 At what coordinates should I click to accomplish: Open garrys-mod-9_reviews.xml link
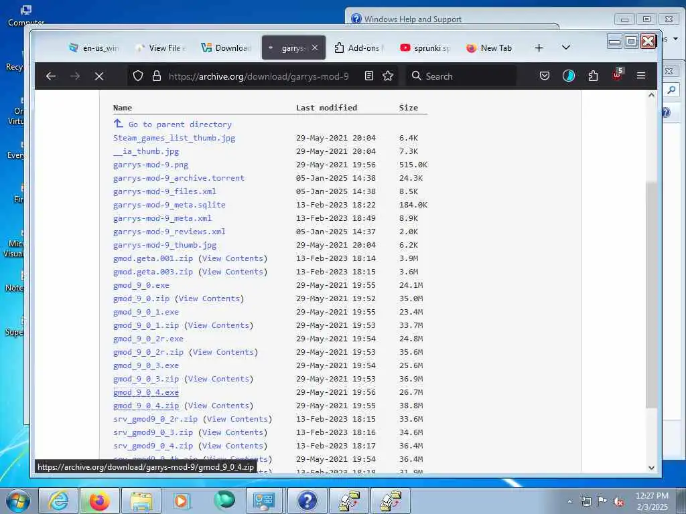coord(169,232)
